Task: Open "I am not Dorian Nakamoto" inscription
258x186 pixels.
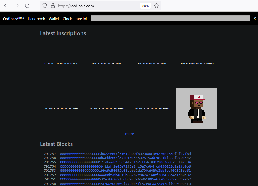Action: tap(62, 63)
